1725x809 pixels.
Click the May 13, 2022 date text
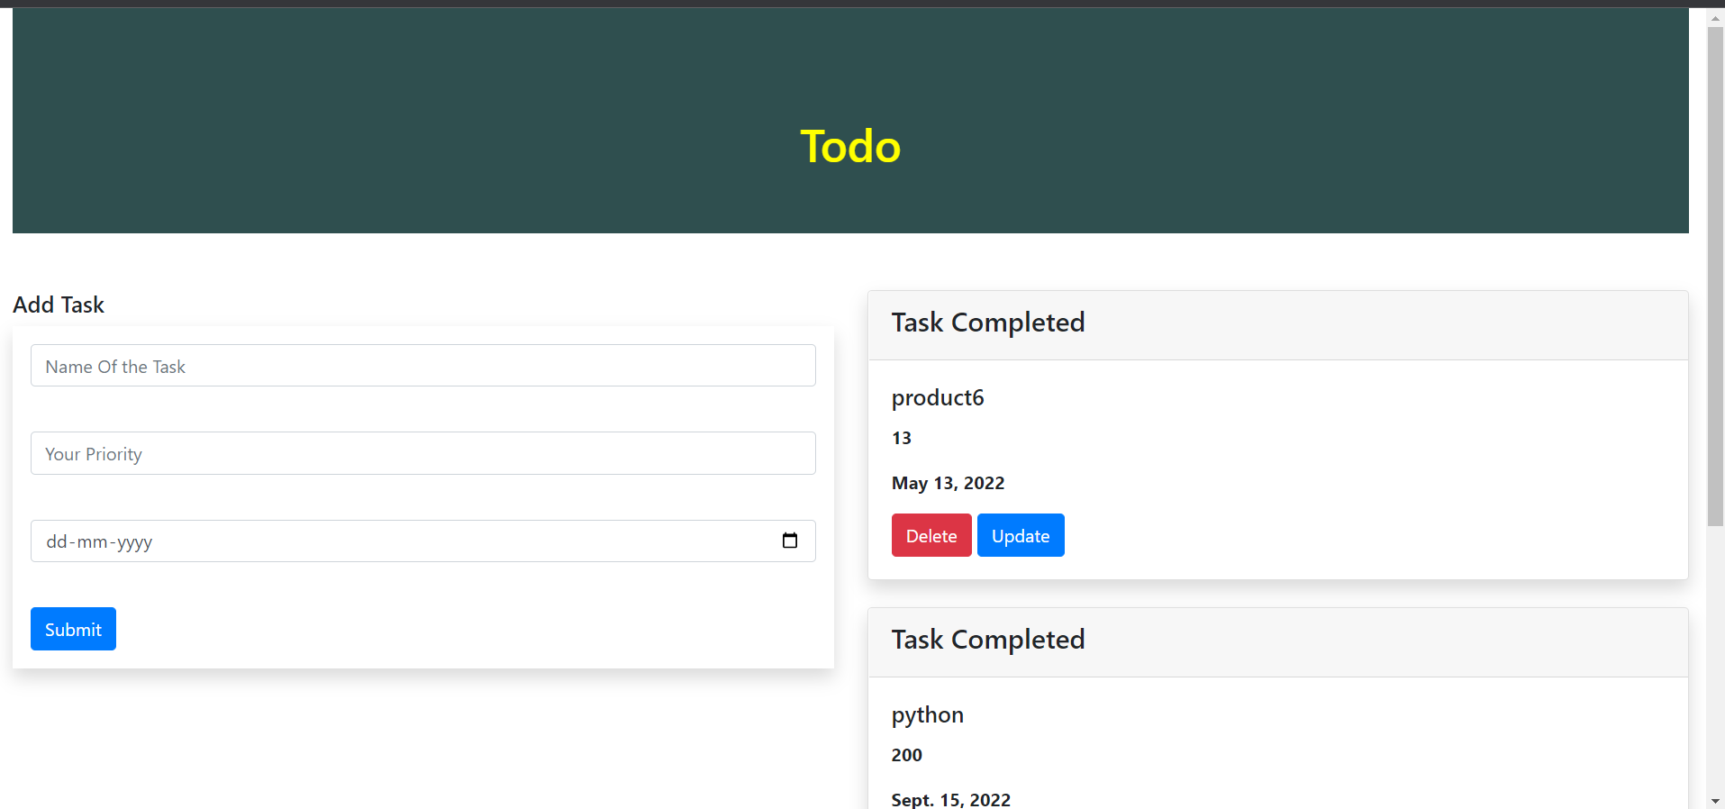948,483
